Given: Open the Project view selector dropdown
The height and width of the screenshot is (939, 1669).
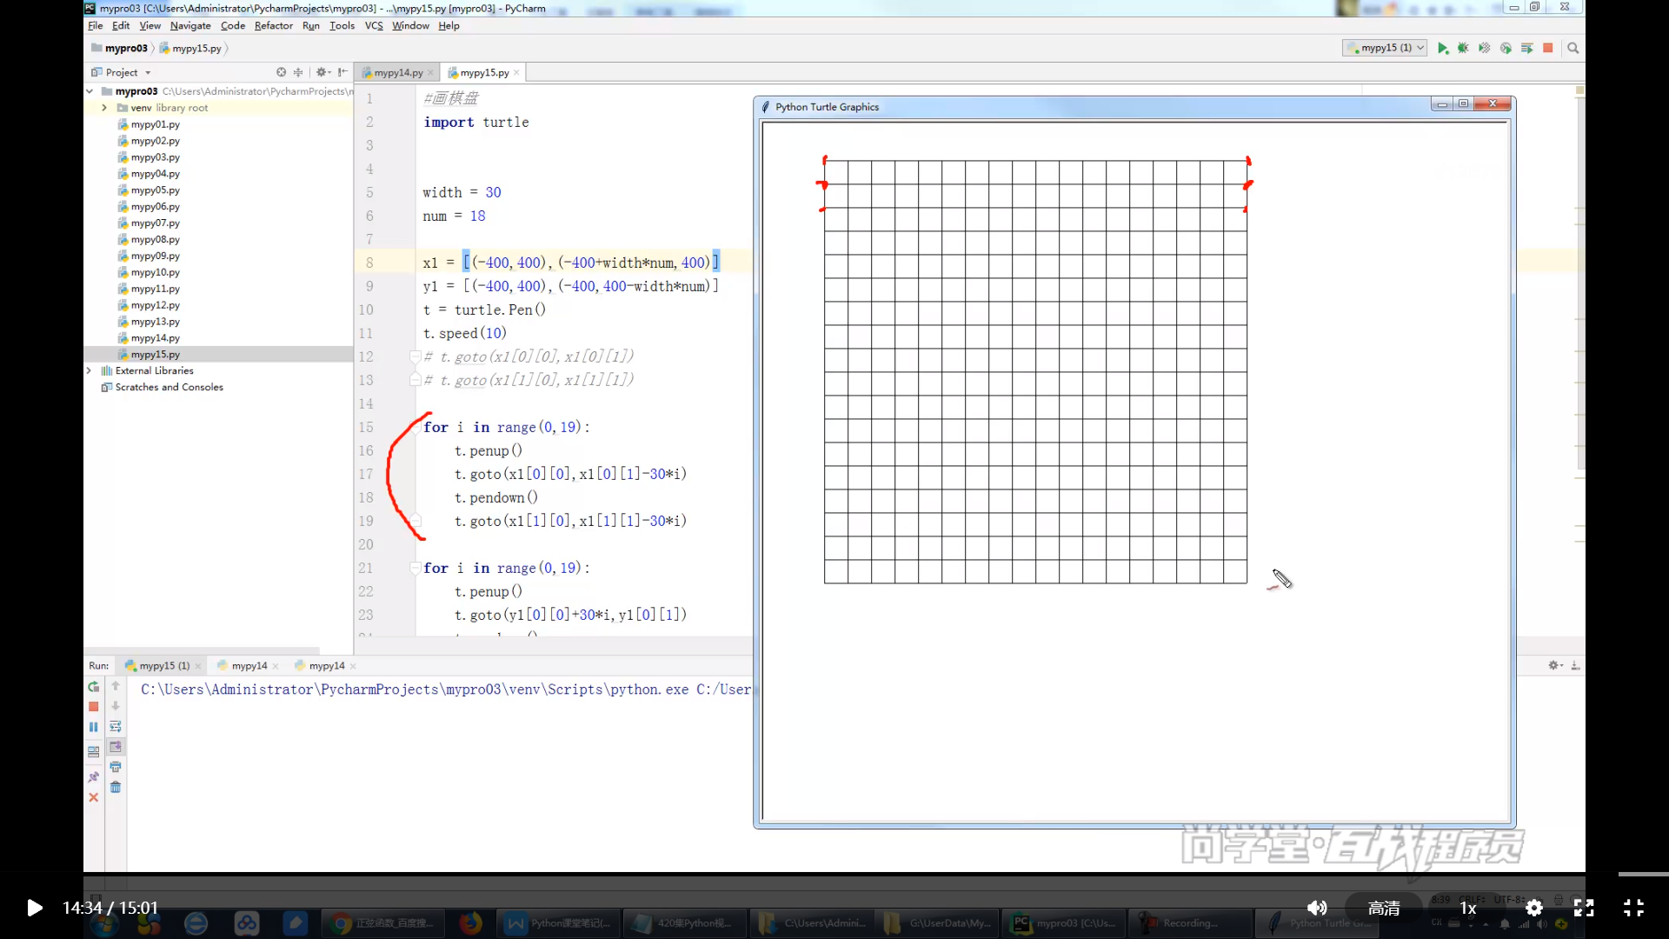Looking at the screenshot, I should (x=122, y=72).
